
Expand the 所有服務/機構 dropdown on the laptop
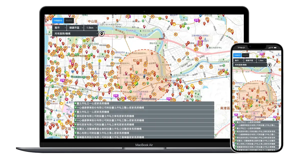click(75, 34)
